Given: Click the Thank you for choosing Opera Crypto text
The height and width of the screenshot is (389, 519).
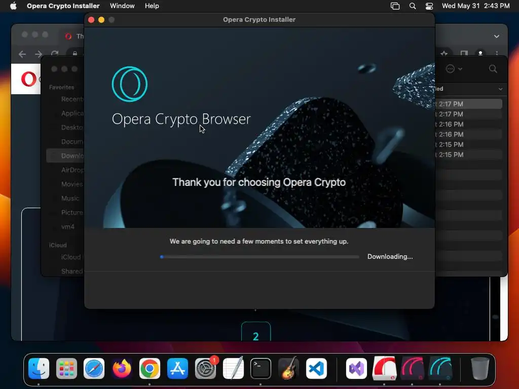Looking at the screenshot, I should 259,182.
